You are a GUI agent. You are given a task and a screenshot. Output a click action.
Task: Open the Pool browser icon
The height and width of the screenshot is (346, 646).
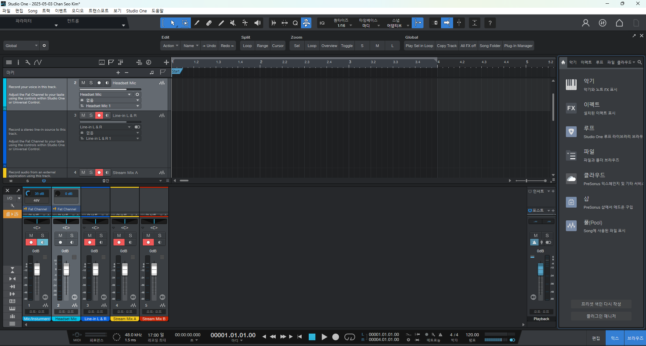[571, 225]
